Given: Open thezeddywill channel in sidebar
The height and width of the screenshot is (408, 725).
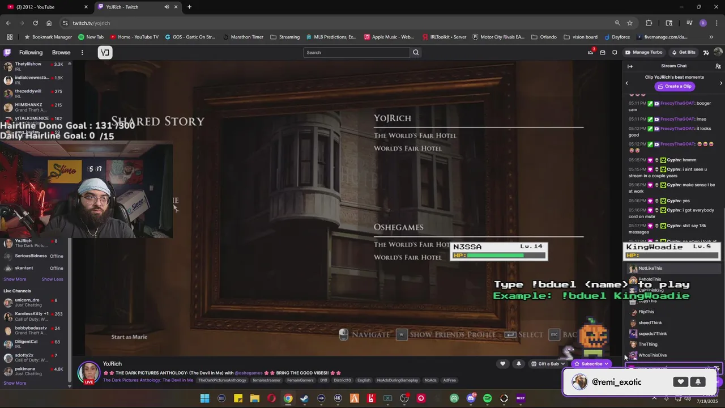Looking at the screenshot, I should (35, 93).
